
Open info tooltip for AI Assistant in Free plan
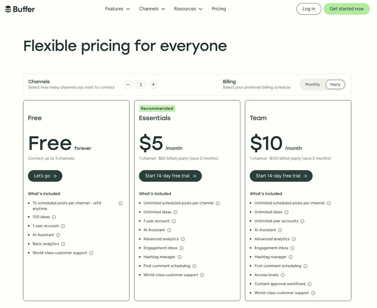tap(58, 235)
